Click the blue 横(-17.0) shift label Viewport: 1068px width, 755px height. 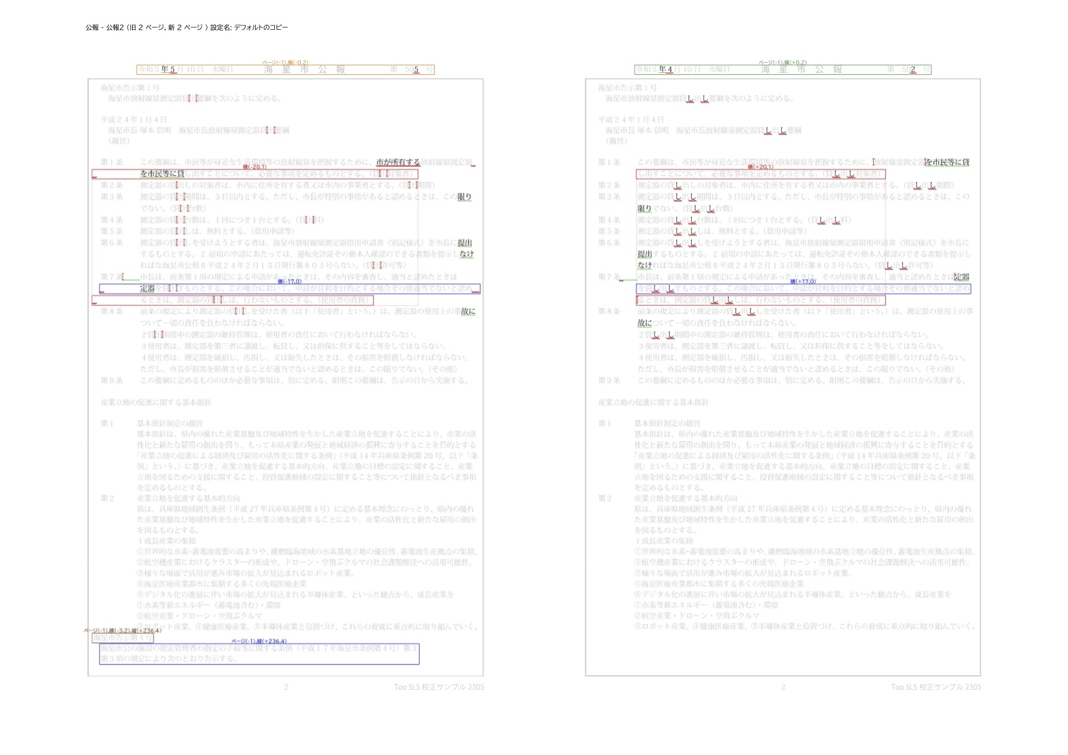coord(289,281)
